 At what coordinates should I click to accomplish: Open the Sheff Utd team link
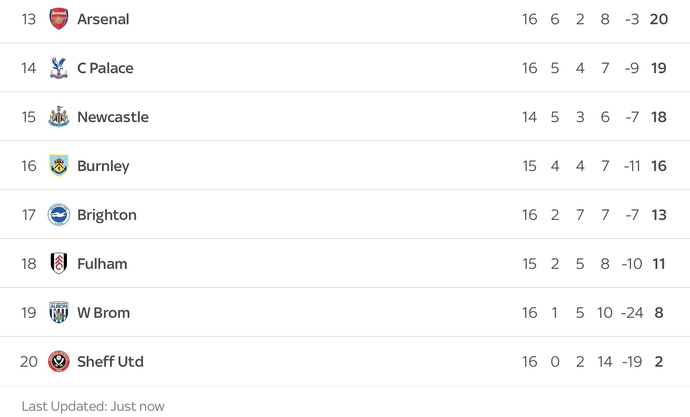point(111,362)
